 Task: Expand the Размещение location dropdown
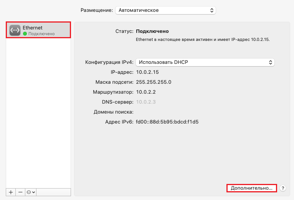(x=165, y=10)
